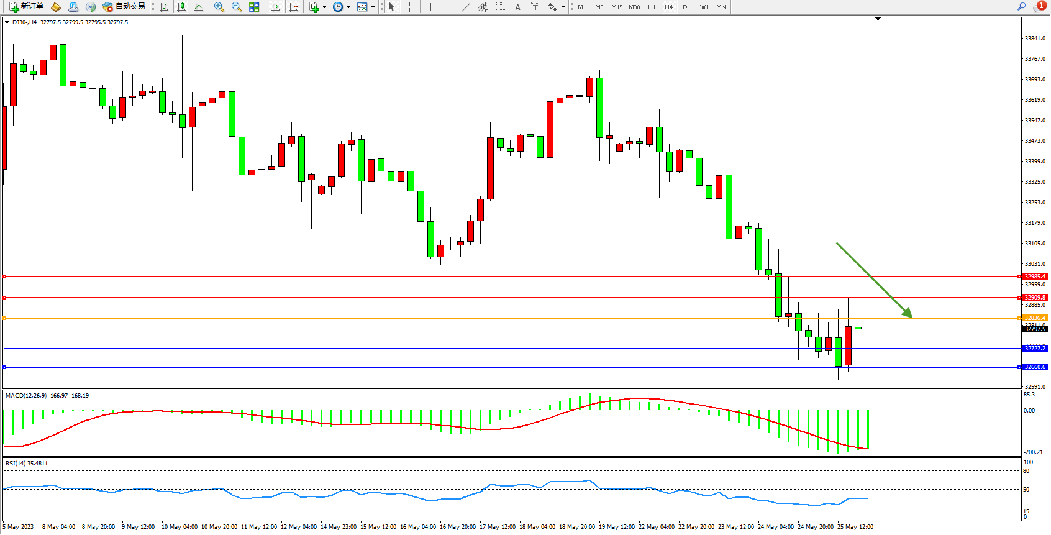Zoom out on the chart

(237, 7)
